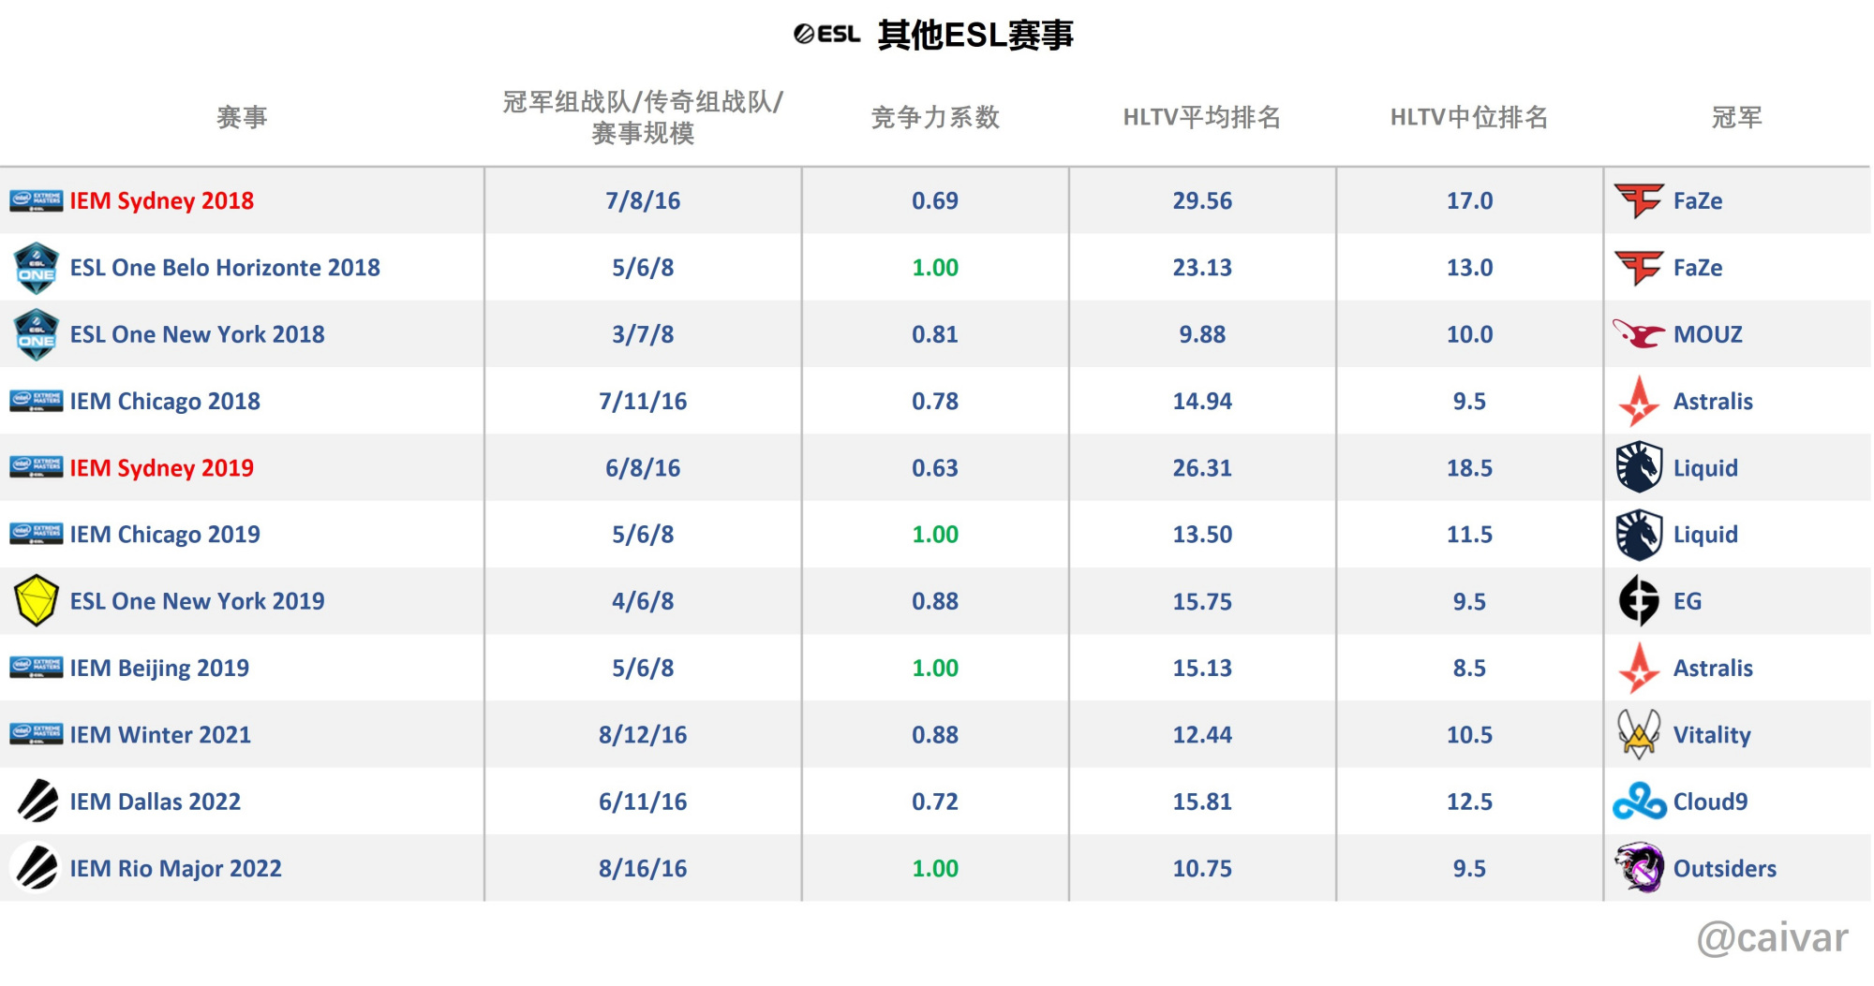
Task: Select the 8/16/16 cell for Rio Major
Action: [x=643, y=868]
